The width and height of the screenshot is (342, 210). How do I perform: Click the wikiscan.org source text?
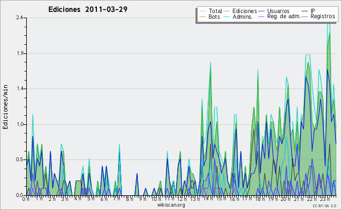[171, 205]
